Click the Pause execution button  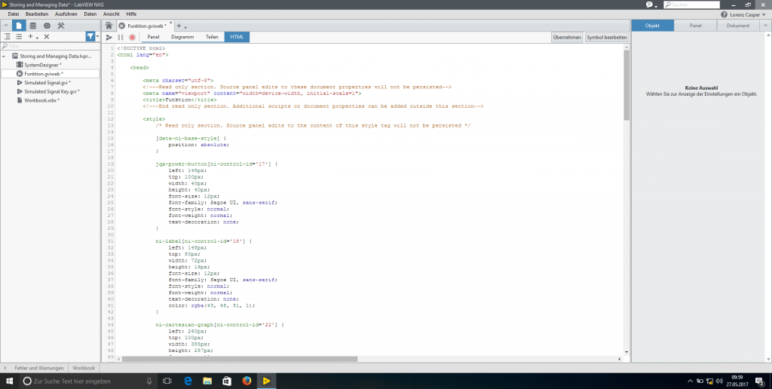121,37
